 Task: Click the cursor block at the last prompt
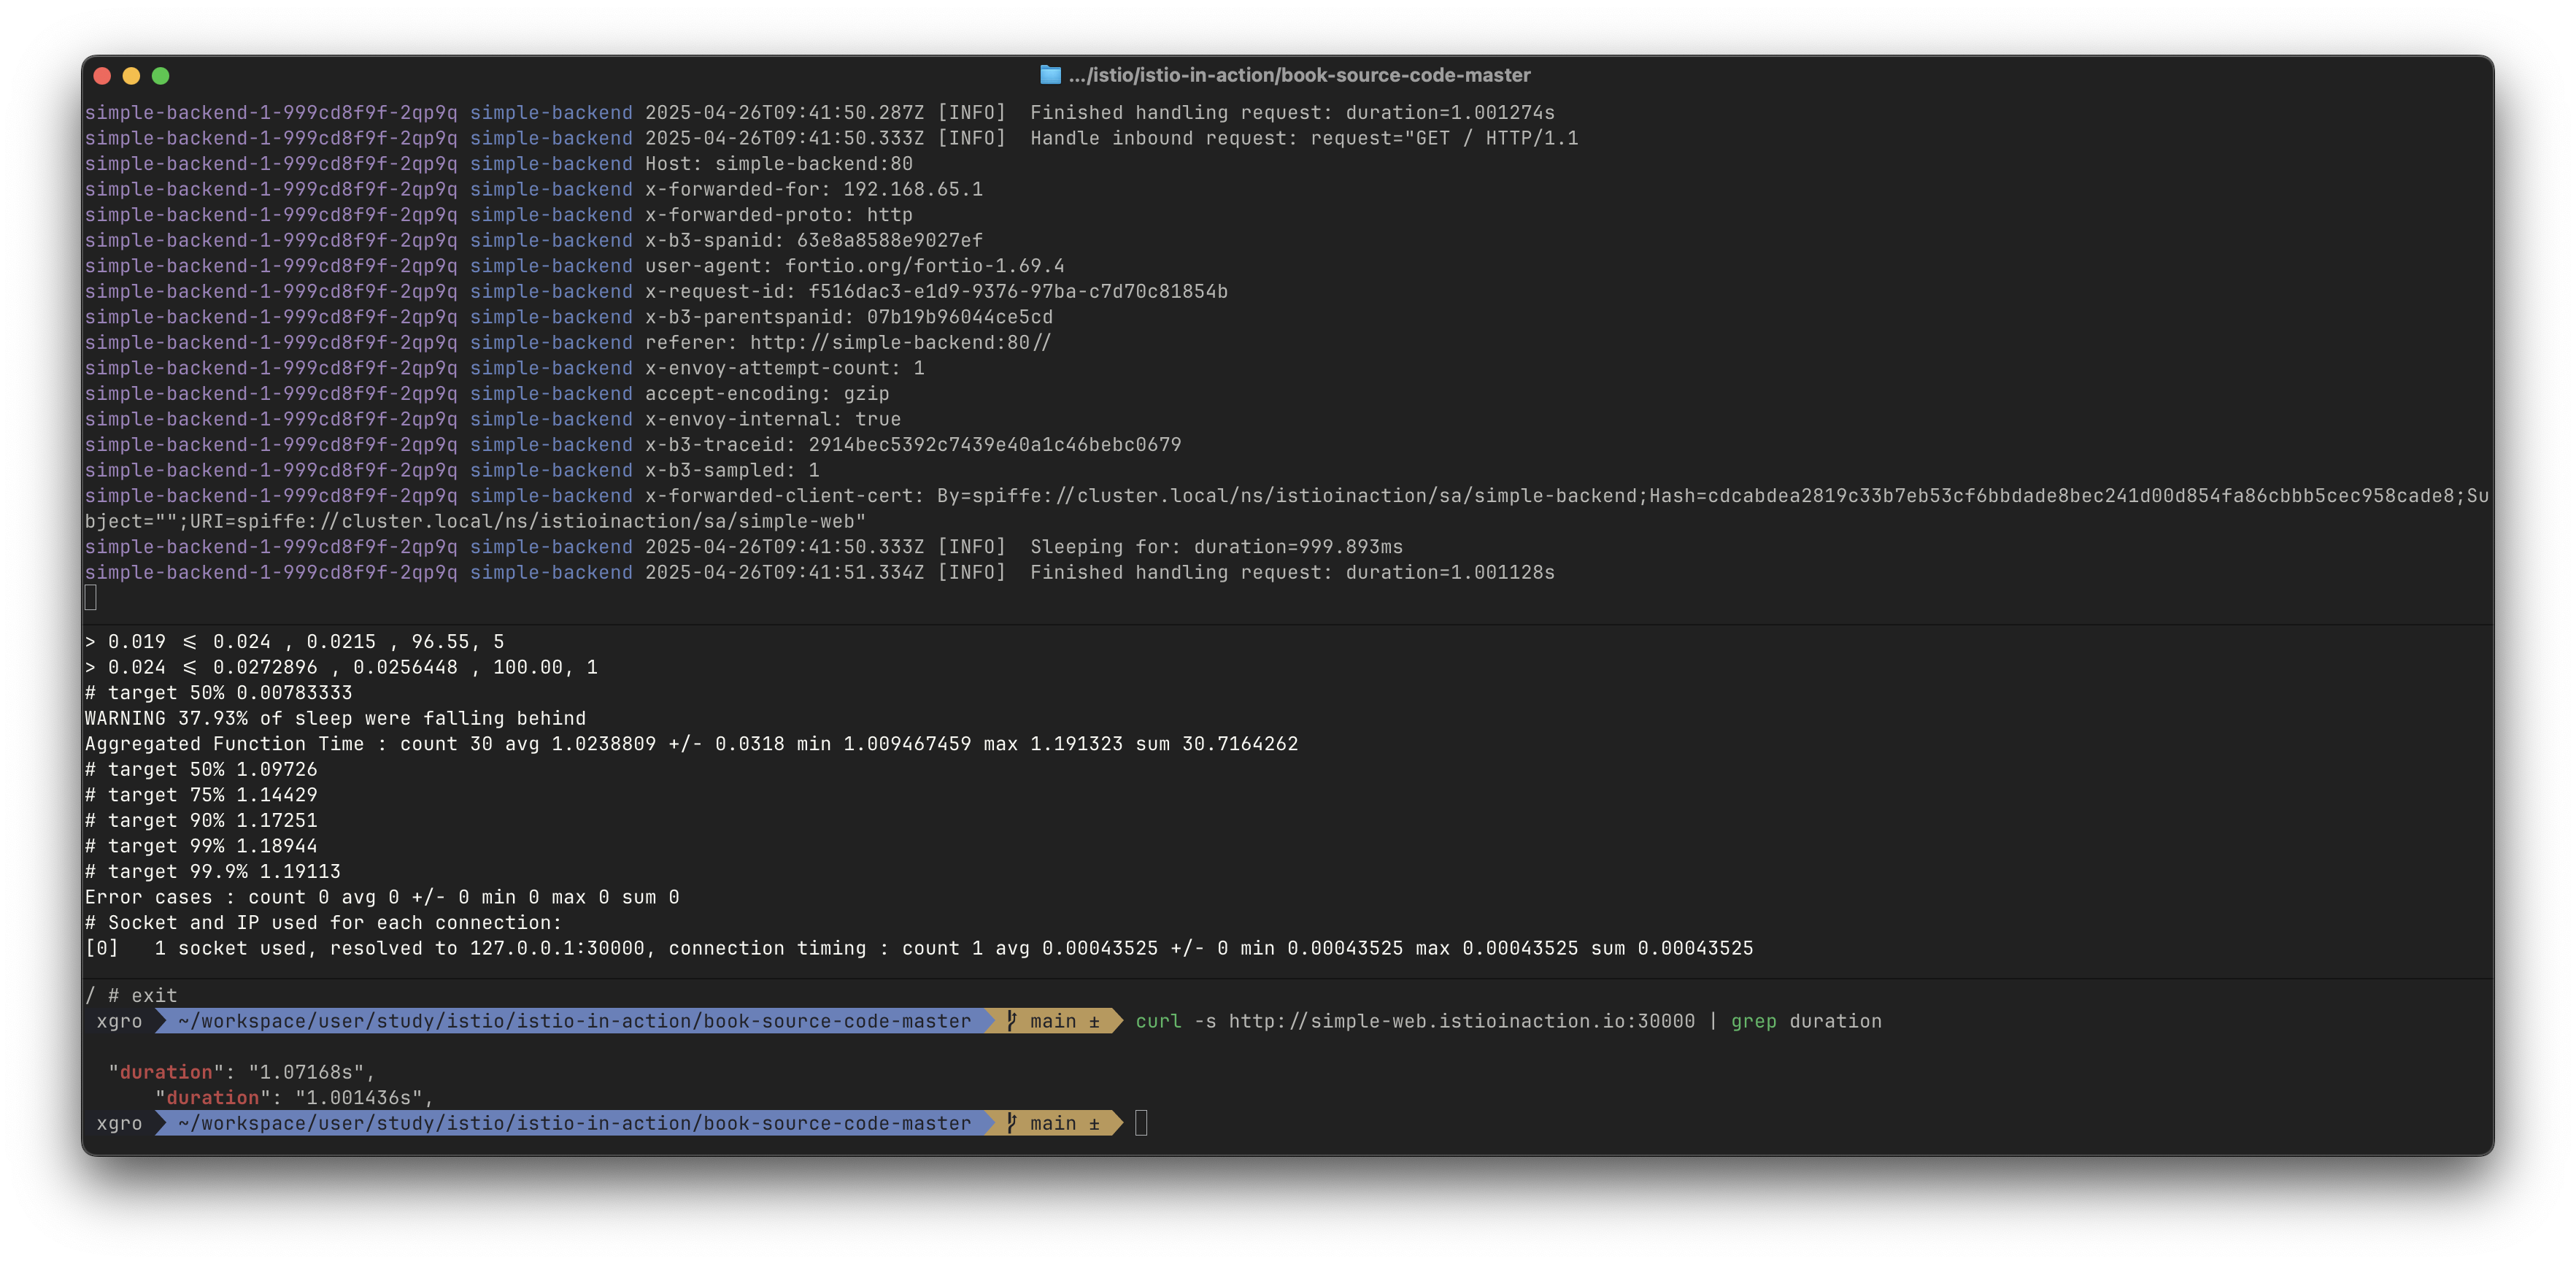tap(1141, 1123)
